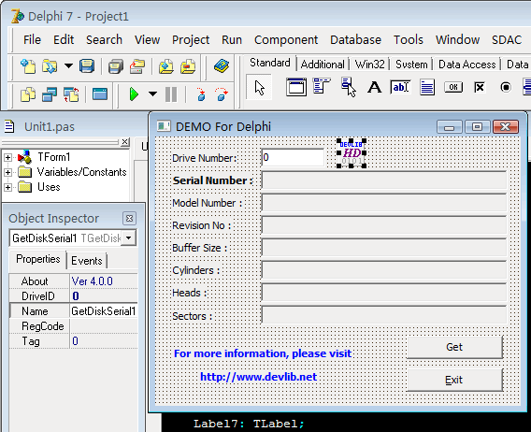Viewport: 531px width, 432px height.
Task: Select the Label component icon
Action: pos(374,87)
